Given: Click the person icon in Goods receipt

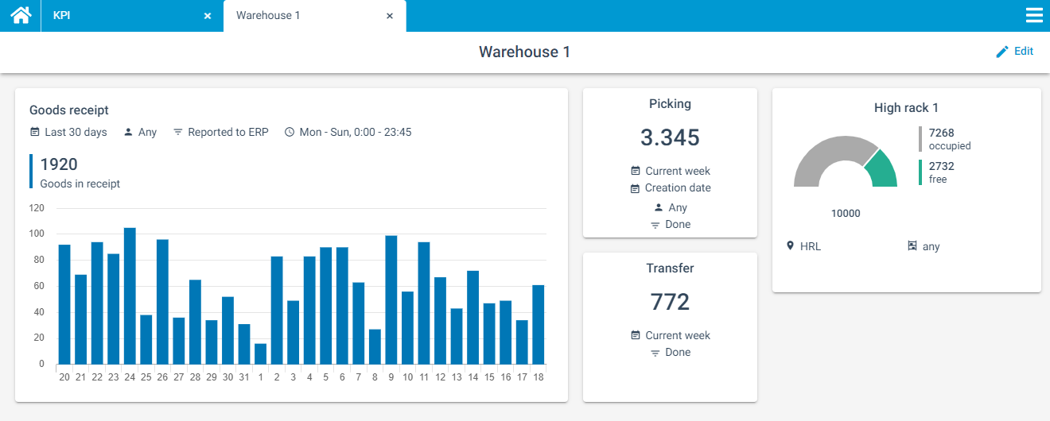Looking at the screenshot, I should (x=128, y=133).
